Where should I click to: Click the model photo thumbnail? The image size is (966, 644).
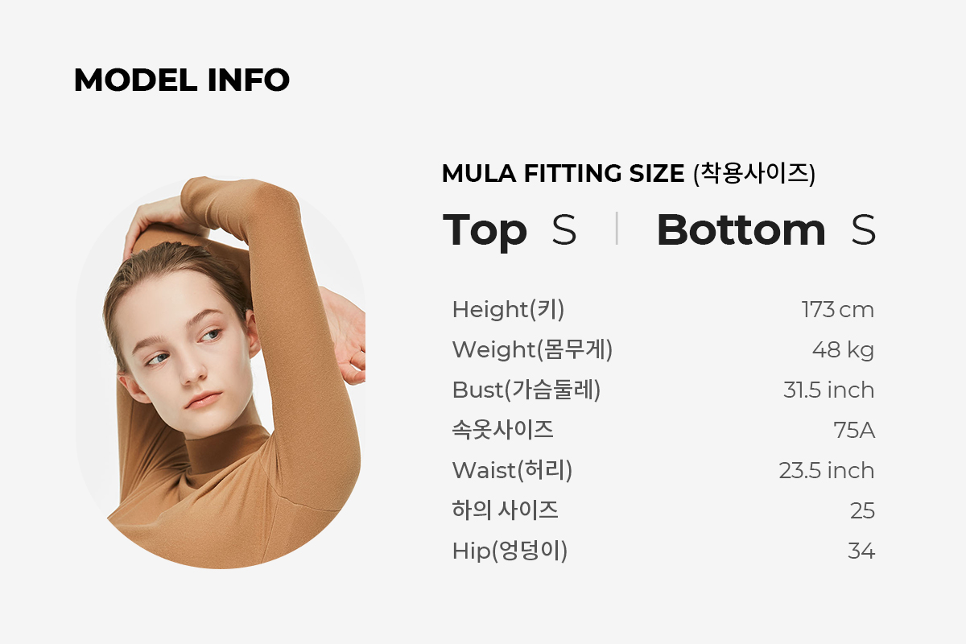coord(221,373)
